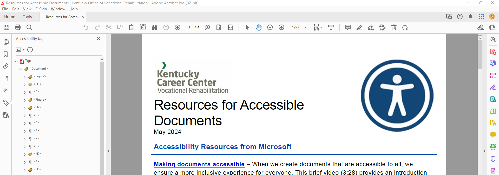The image size is (499, 175).
Task: Open the page thumbnails panel
Action: click(6, 42)
